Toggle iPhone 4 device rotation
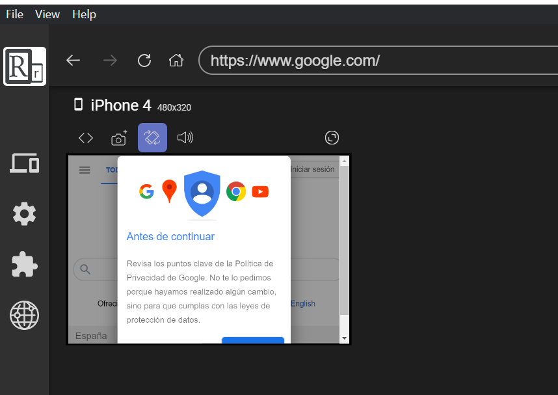The height and width of the screenshot is (395, 558). [x=152, y=137]
